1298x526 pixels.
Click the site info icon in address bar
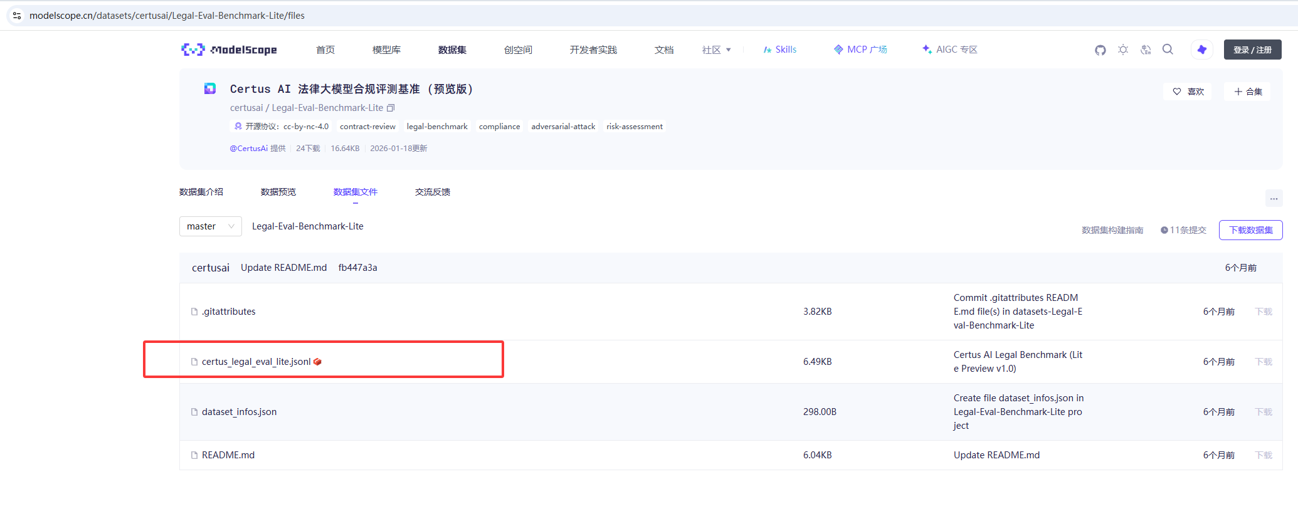17,16
